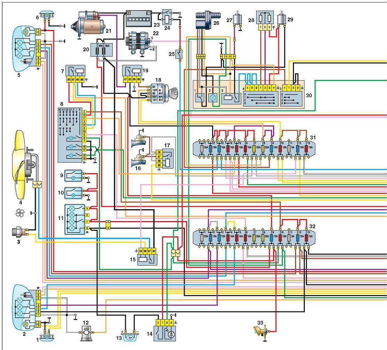Select the ignition switch with key 18
This screenshot has height=350, width=387.
[x=162, y=93]
